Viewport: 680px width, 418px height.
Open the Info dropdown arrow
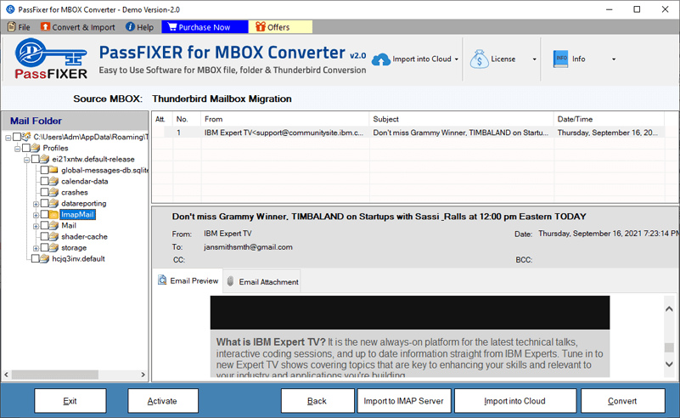point(614,59)
